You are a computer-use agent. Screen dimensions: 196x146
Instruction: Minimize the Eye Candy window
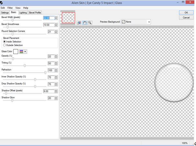pyautogui.click(x=178, y=2)
